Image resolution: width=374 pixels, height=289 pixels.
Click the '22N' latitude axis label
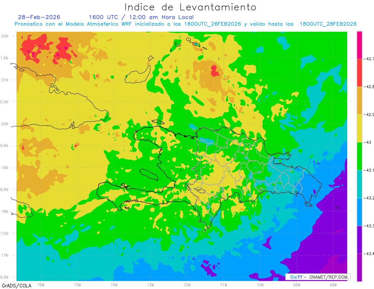point(5,36)
